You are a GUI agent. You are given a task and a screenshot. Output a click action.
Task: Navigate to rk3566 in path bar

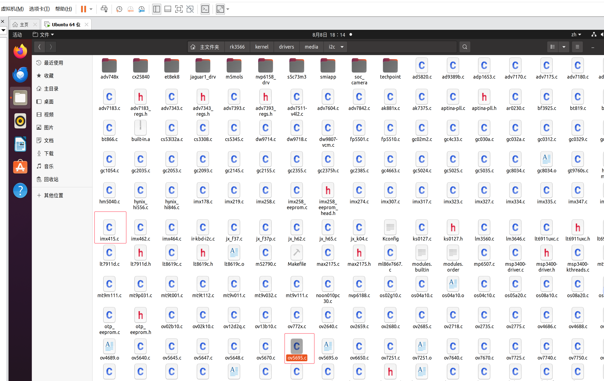click(x=237, y=47)
